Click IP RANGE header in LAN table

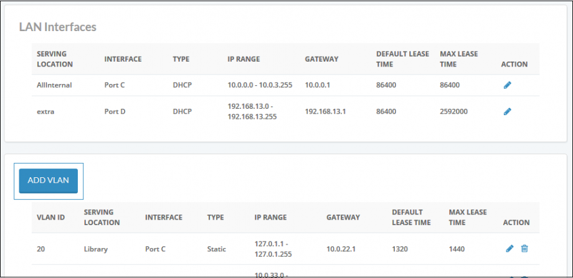pyautogui.click(x=244, y=59)
